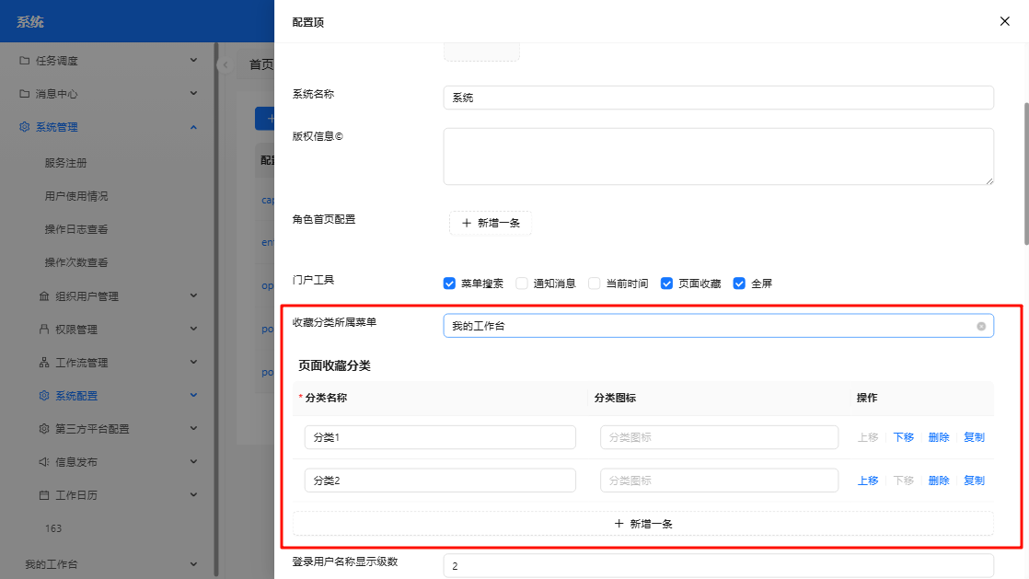
Task: Expand the 任务调度 menu chevron
Action: tap(193, 61)
